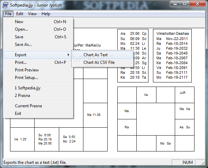Image resolution: width=208 pixels, height=168 pixels.
Task: Click the Ke Feb-19-2084 dasha row
Action: [172, 63]
